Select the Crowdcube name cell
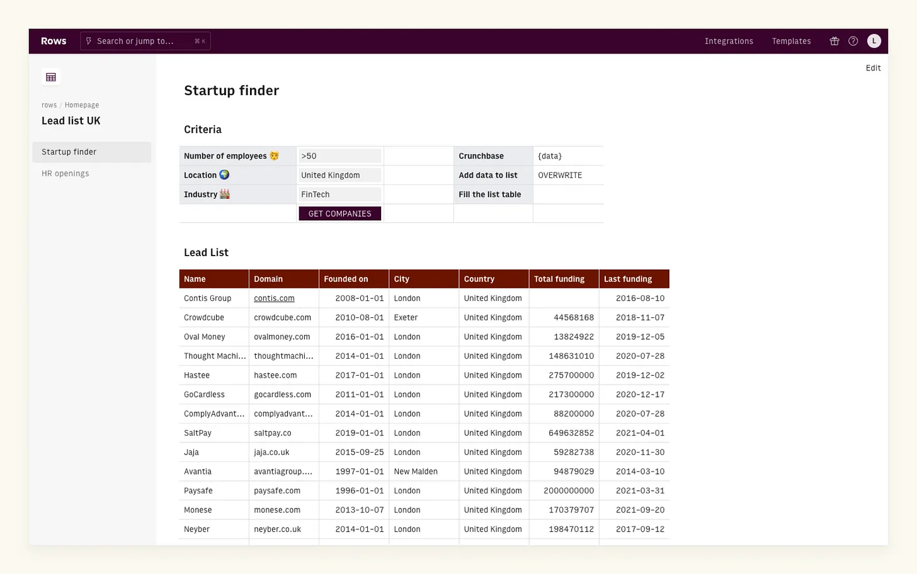The height and width of the screenshot is (574, 917). [x=214, y=317]
